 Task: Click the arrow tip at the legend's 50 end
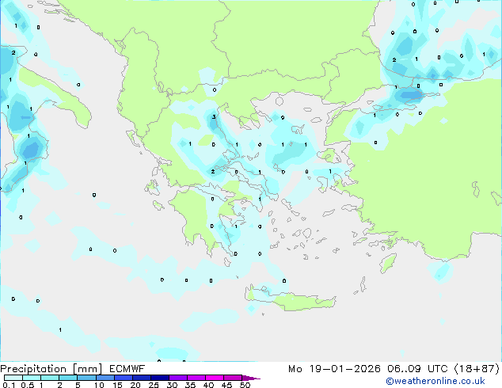[x=251, y=378]
